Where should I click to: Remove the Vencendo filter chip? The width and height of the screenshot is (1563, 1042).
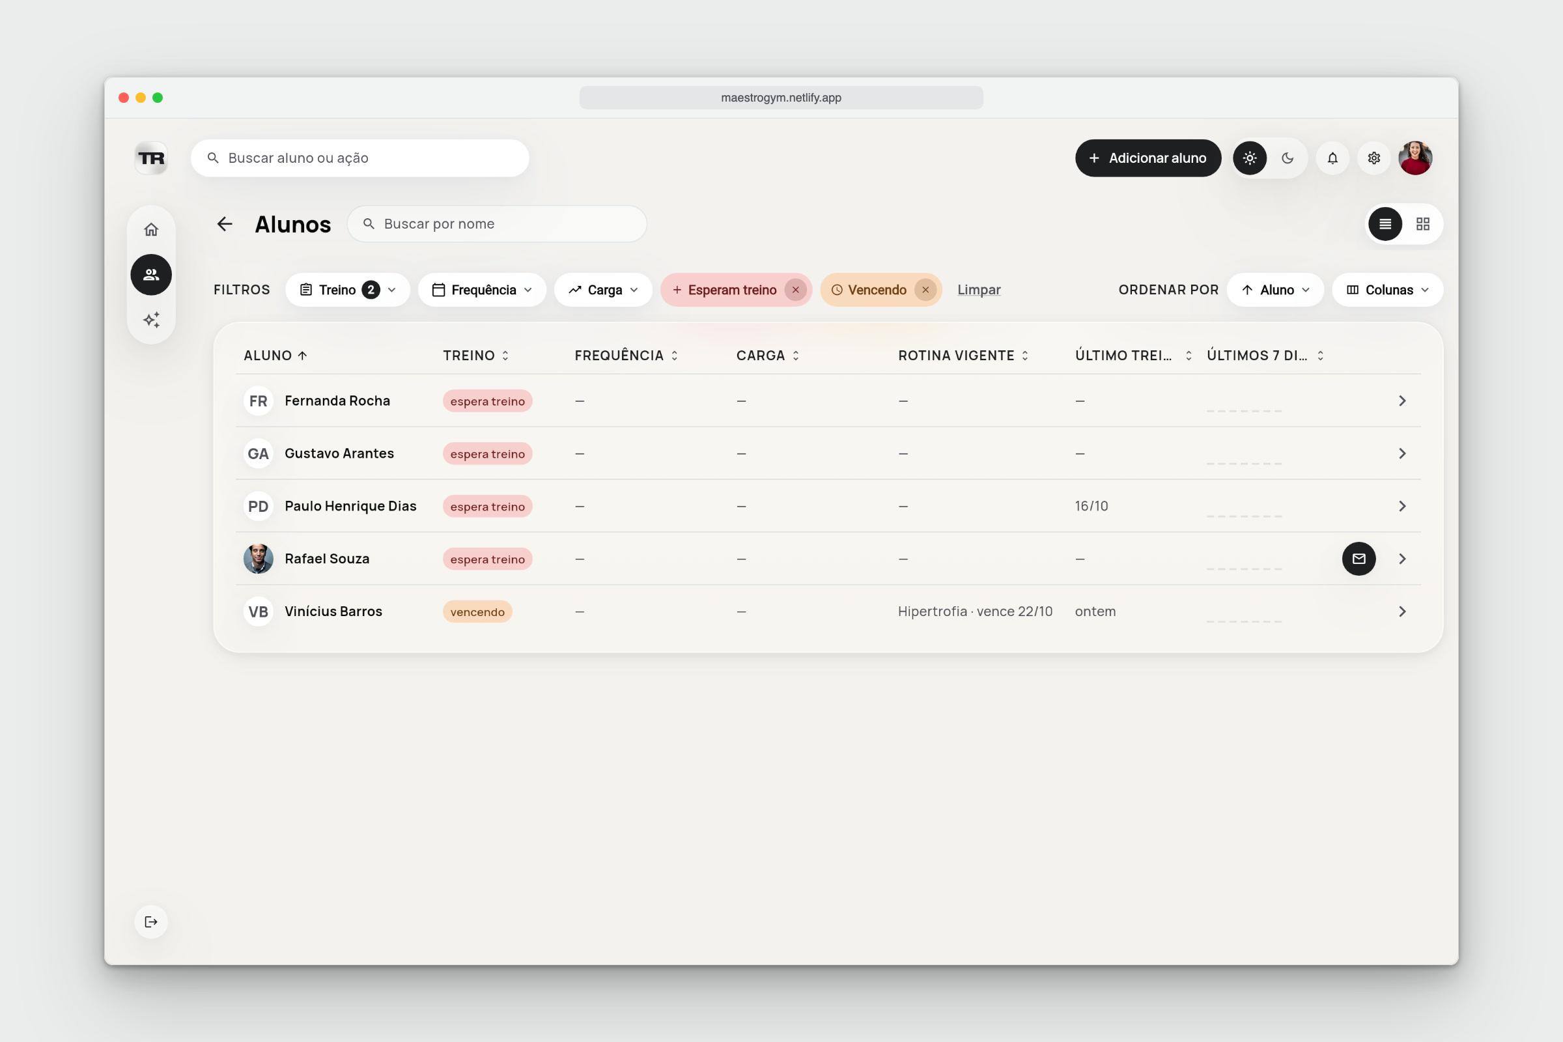[925, 290]
